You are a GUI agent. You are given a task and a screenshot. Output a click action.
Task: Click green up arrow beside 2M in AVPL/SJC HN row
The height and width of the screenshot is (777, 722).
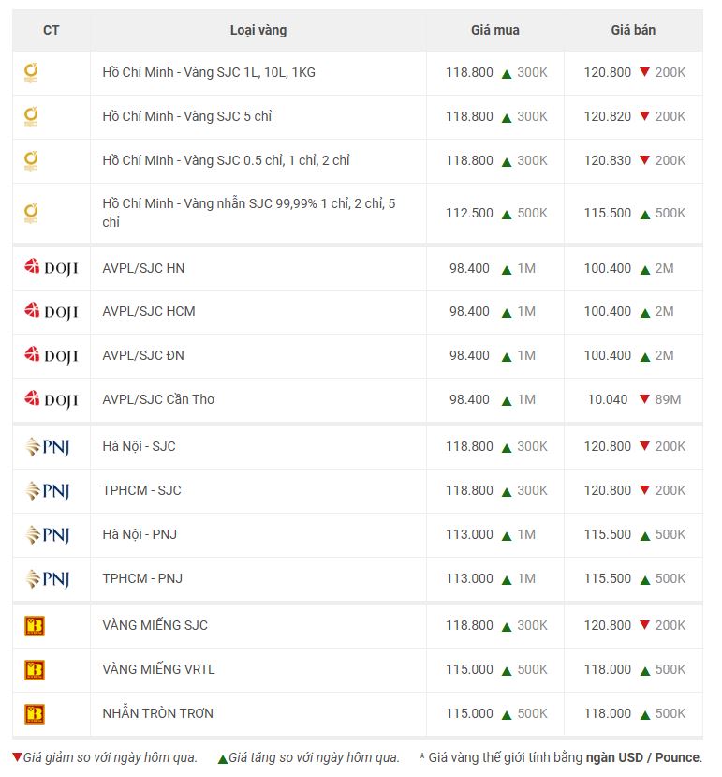pos(645,270)
